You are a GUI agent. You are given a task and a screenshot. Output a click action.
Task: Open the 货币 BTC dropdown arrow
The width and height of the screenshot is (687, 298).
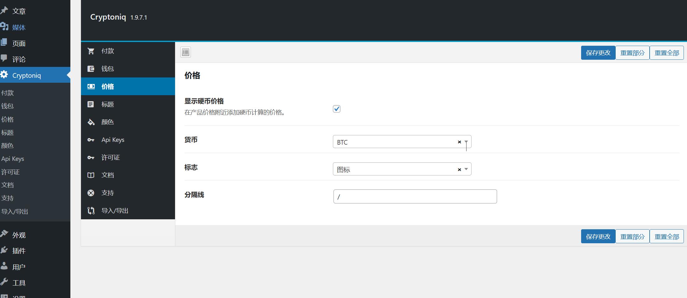pyautogui.click(x=466, y=142)
